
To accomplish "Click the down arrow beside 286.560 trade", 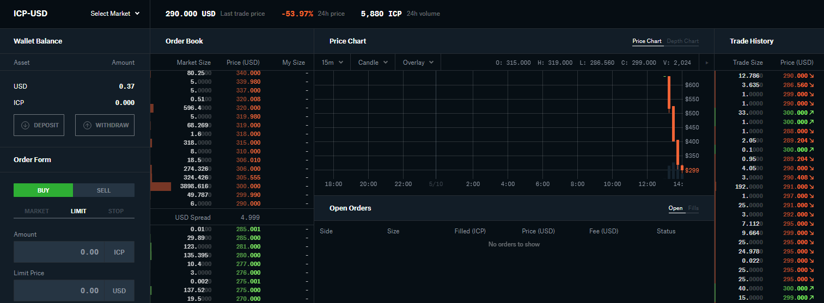I will pyautogui.click(x=811, y=85).
